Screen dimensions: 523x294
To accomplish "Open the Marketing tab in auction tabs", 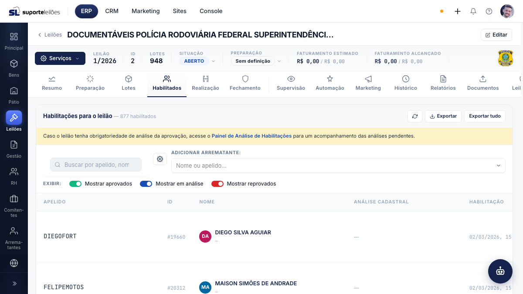I will [368, 84].
